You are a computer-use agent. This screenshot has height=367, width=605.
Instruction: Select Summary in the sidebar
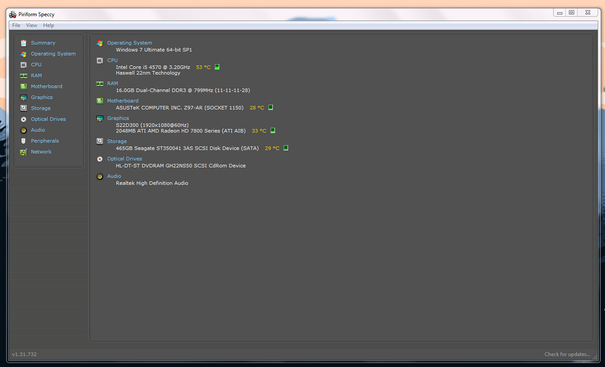43,43
